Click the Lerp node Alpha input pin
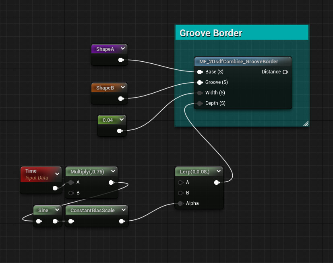 181,203
